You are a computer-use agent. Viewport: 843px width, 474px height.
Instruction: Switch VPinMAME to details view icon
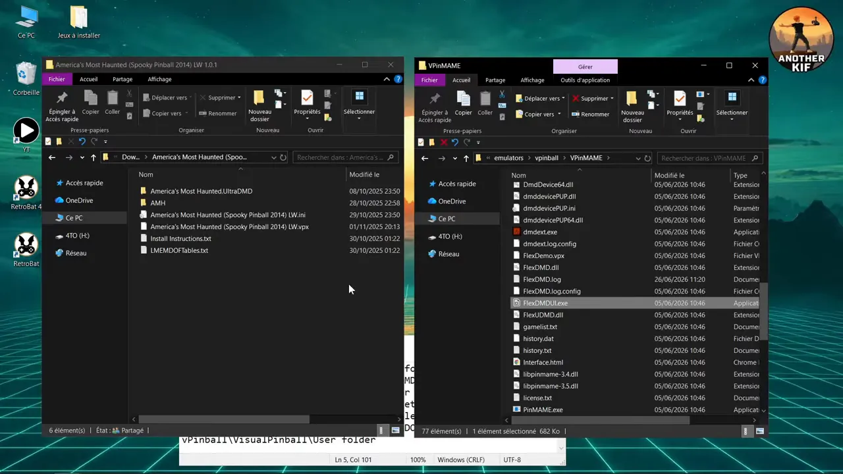pos(746,431)
